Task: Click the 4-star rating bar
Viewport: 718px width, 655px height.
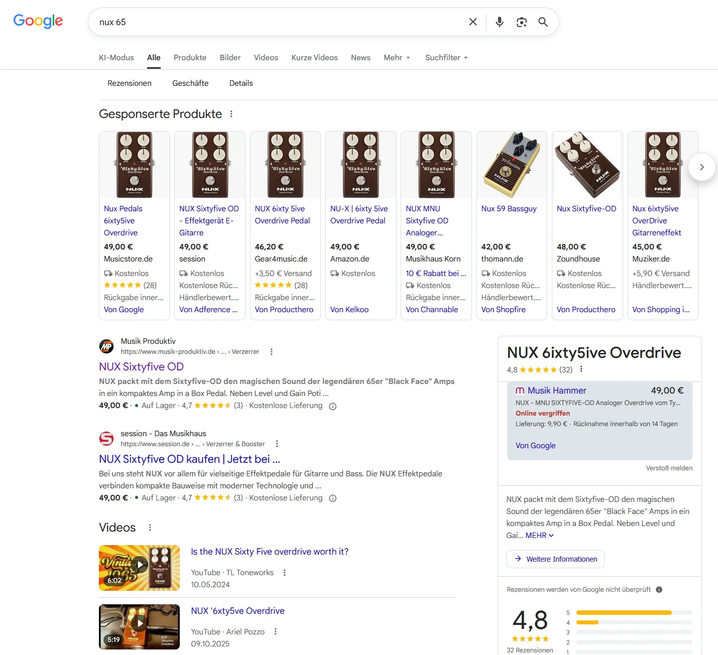Action: [634, 622]
